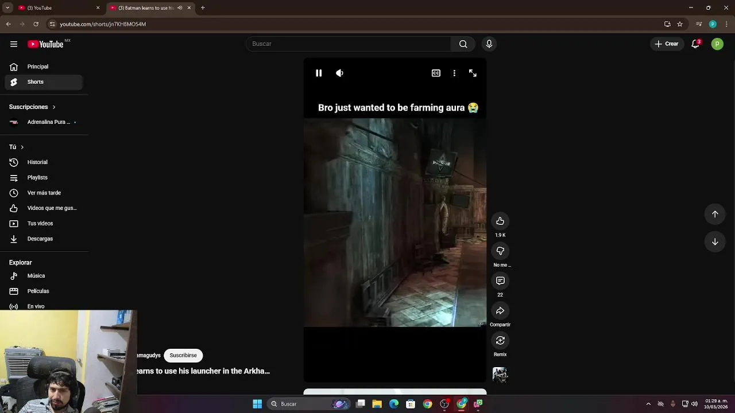Reload the page
Image resolution: width=735 pixels, height=413 pixels.
pyautogui.click(x=36, y=24)
